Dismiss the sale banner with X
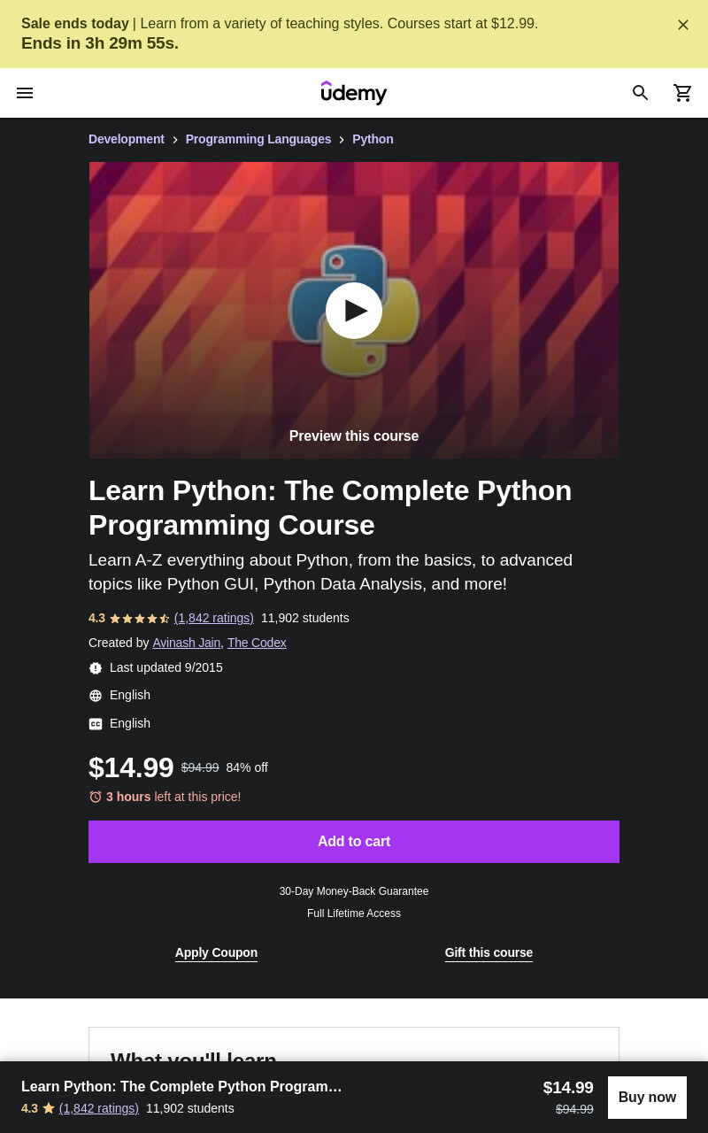The image size is (708, 1133). [683, 25]
